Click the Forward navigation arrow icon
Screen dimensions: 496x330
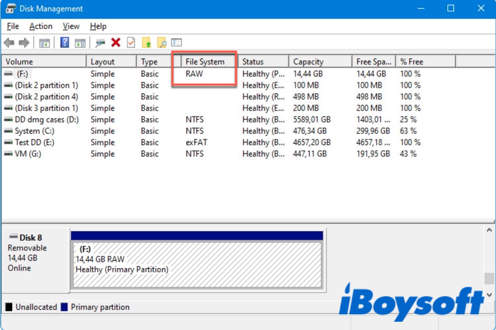(x=23, y=42)
